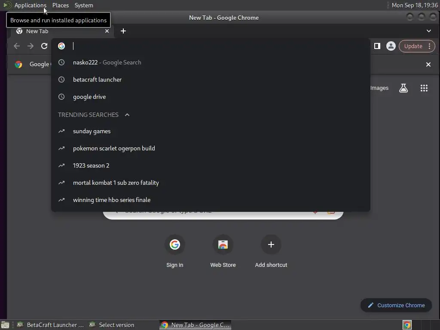Open the Google apps grid

pyautogui.click(x=424, y=88)
